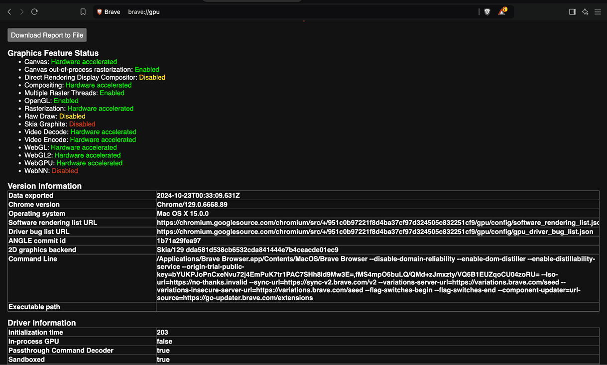Toggle the browser sidebar panel
Screen dimensions: 607x365
click(x=572, y=12)
